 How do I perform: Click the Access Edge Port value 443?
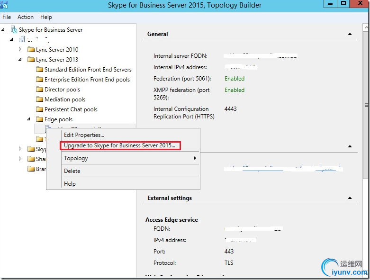[x=229, y=252]
